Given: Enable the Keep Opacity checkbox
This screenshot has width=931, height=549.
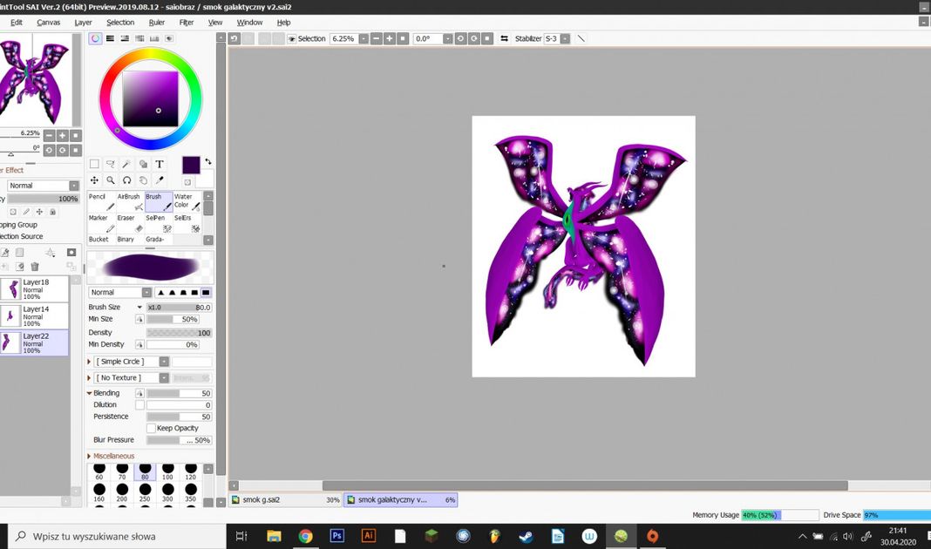Looking at the screenshot, I should (151, 428).
